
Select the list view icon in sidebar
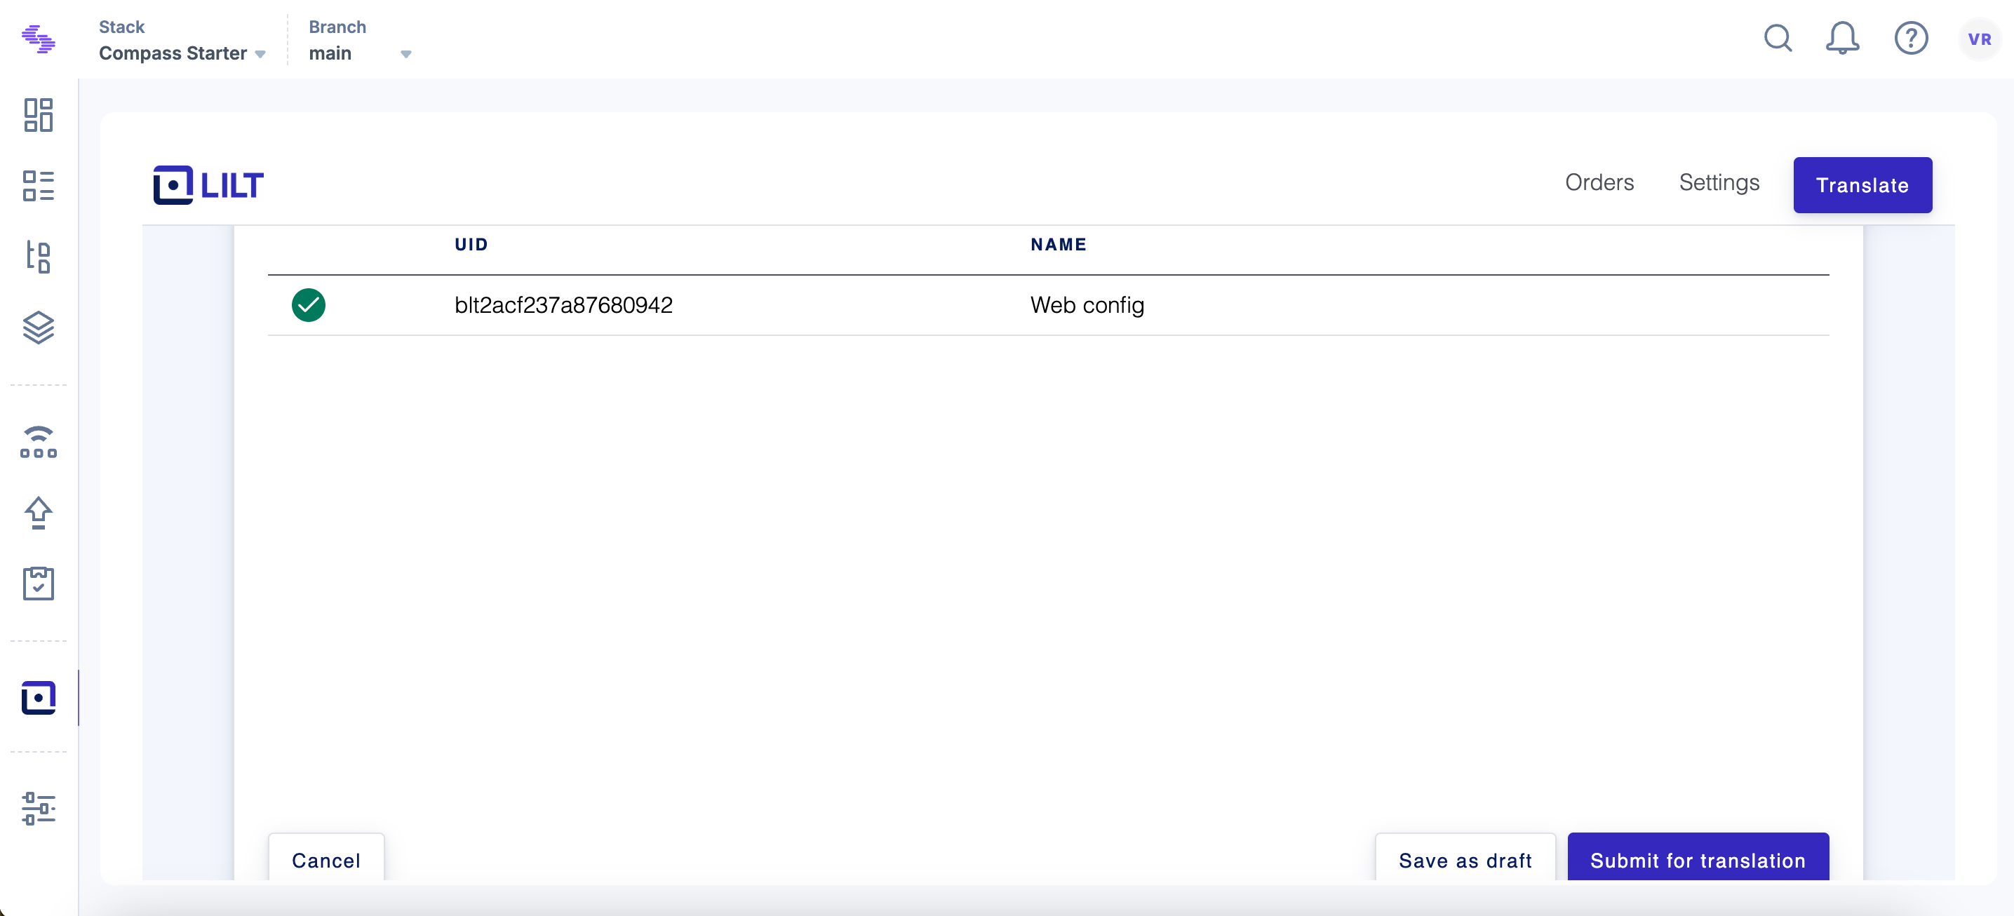pyautogui.click(x=39, y=185)
